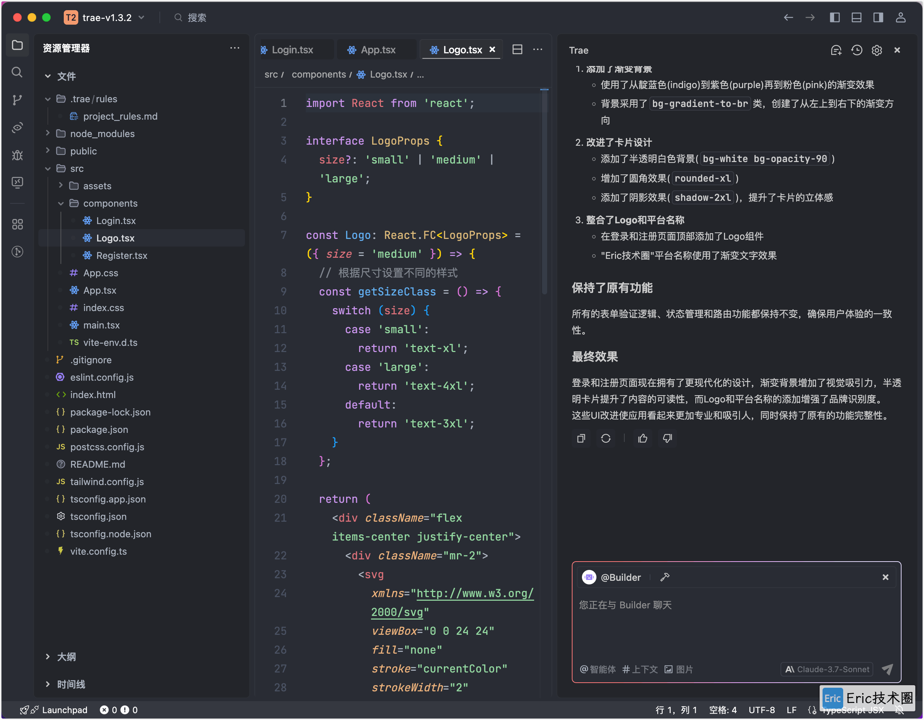Open the Debug bug icon in sidebar

(x=17, y=155)
